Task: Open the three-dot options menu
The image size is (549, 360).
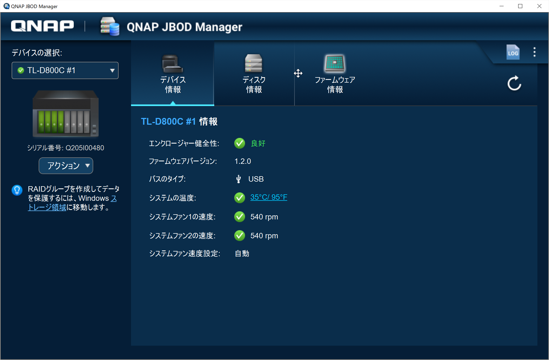Action: [x=534, y=52]
